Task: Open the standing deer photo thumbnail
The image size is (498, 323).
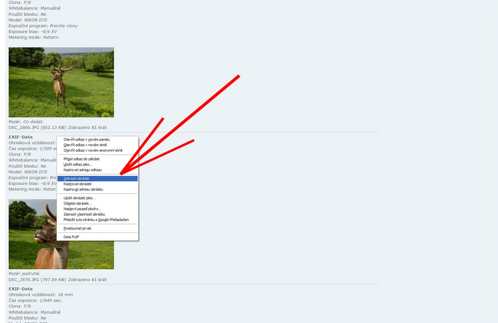Action: [x=61, y=82]
